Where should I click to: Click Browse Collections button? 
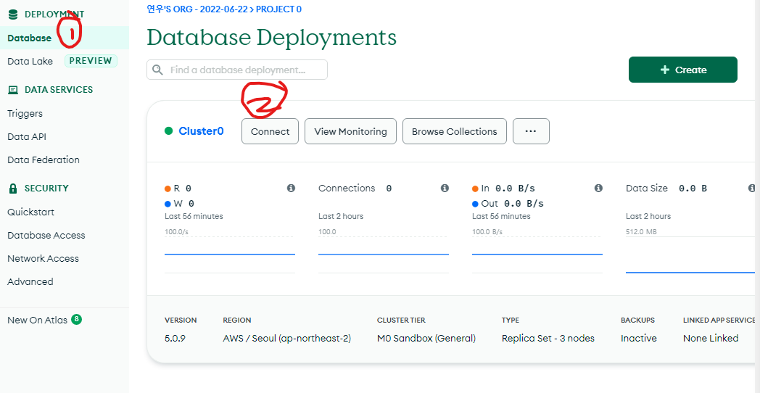(455, 131)
